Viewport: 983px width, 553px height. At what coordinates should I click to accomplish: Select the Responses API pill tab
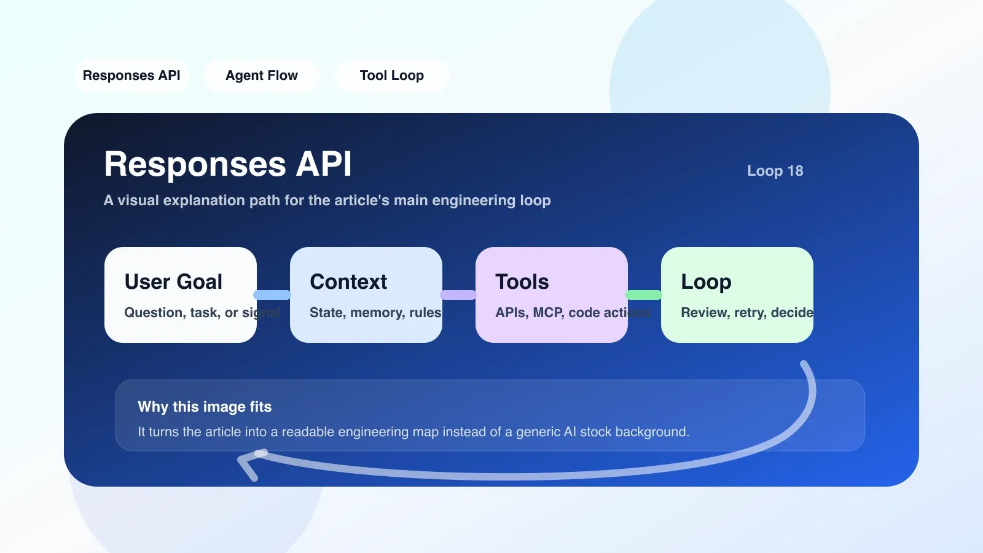point(131,76)
